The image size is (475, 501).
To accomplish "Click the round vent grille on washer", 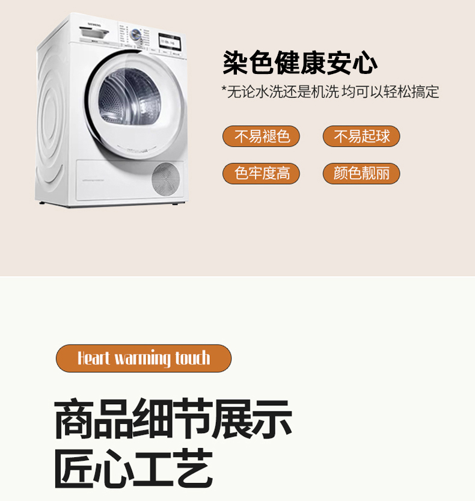I will point(166,179).
